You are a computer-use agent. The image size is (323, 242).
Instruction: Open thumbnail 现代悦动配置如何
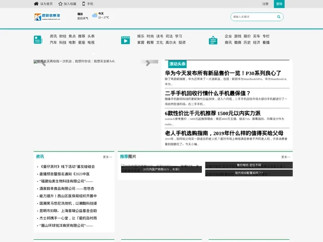pyautogui.click(x=249, y=173)
